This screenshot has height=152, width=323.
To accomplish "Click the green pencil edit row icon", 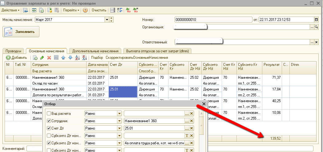I will pos(42,58).
